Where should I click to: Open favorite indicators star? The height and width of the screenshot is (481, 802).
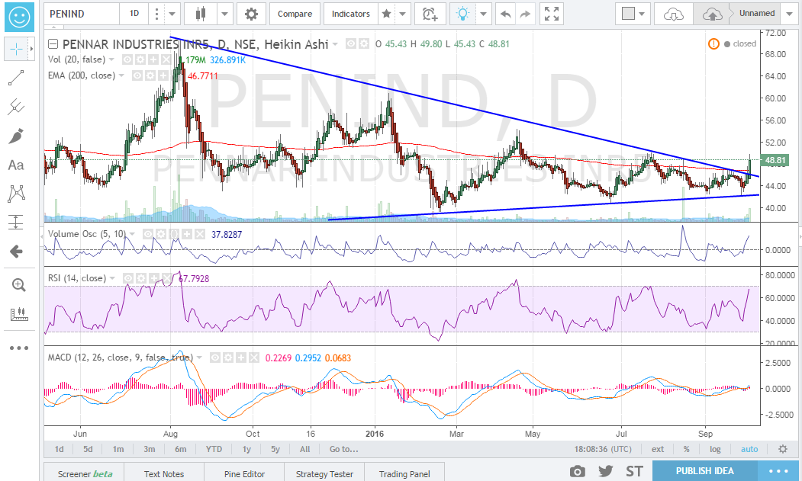point(387,14)
